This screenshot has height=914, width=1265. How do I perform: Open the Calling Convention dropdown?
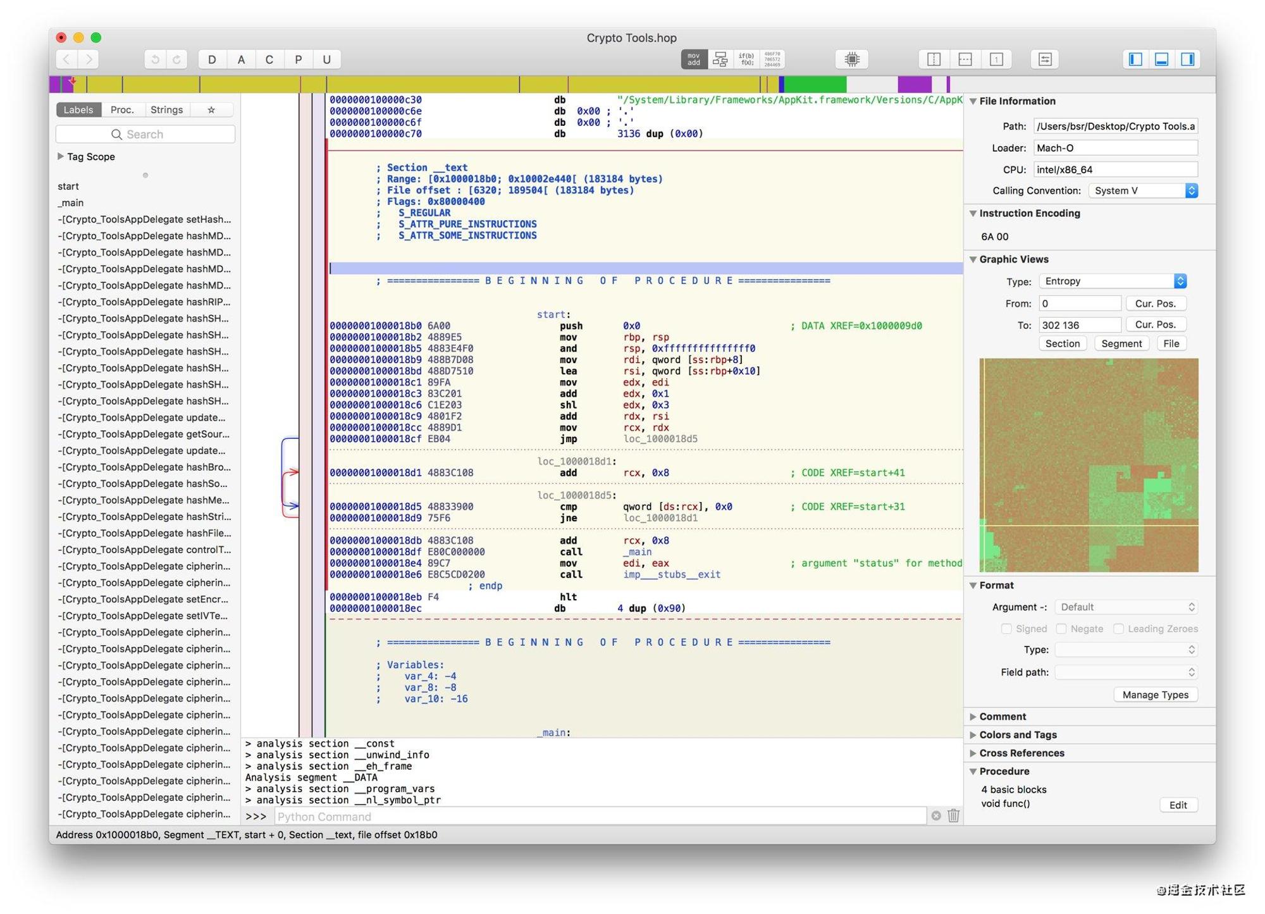(1144, 191)
